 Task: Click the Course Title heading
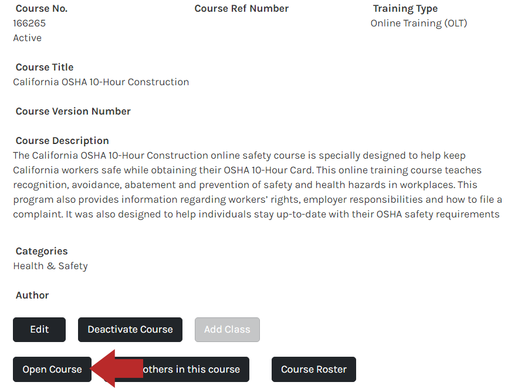(45, 67)
